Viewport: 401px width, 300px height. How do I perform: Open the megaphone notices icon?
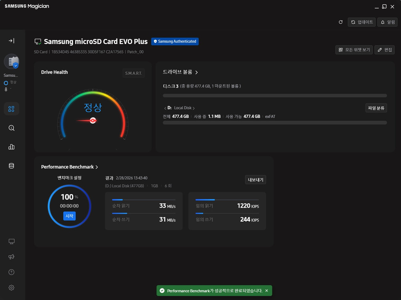click(11, 257)
